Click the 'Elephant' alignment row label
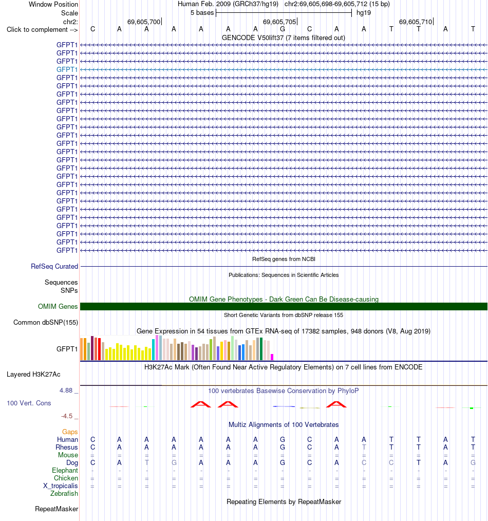Viewport: 488px width, 521px height. pos(65,471)
